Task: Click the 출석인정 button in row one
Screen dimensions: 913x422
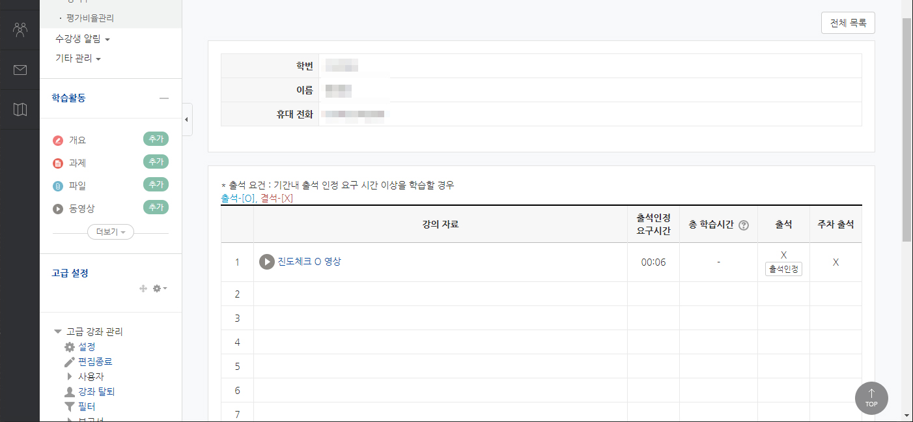Action: click(783, 269)
